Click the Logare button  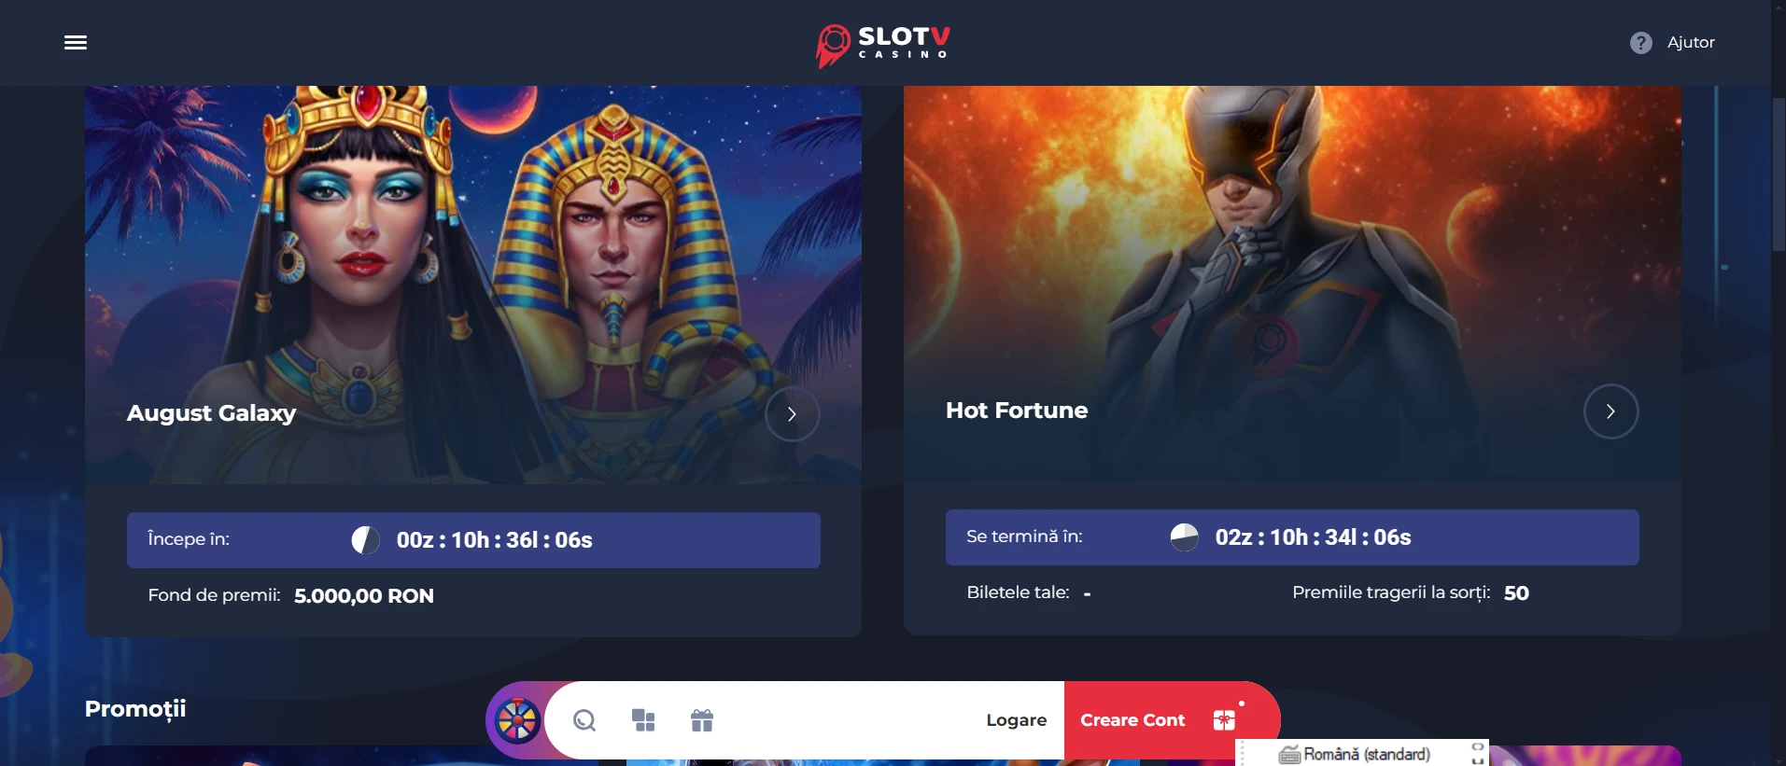[1017, 720]
